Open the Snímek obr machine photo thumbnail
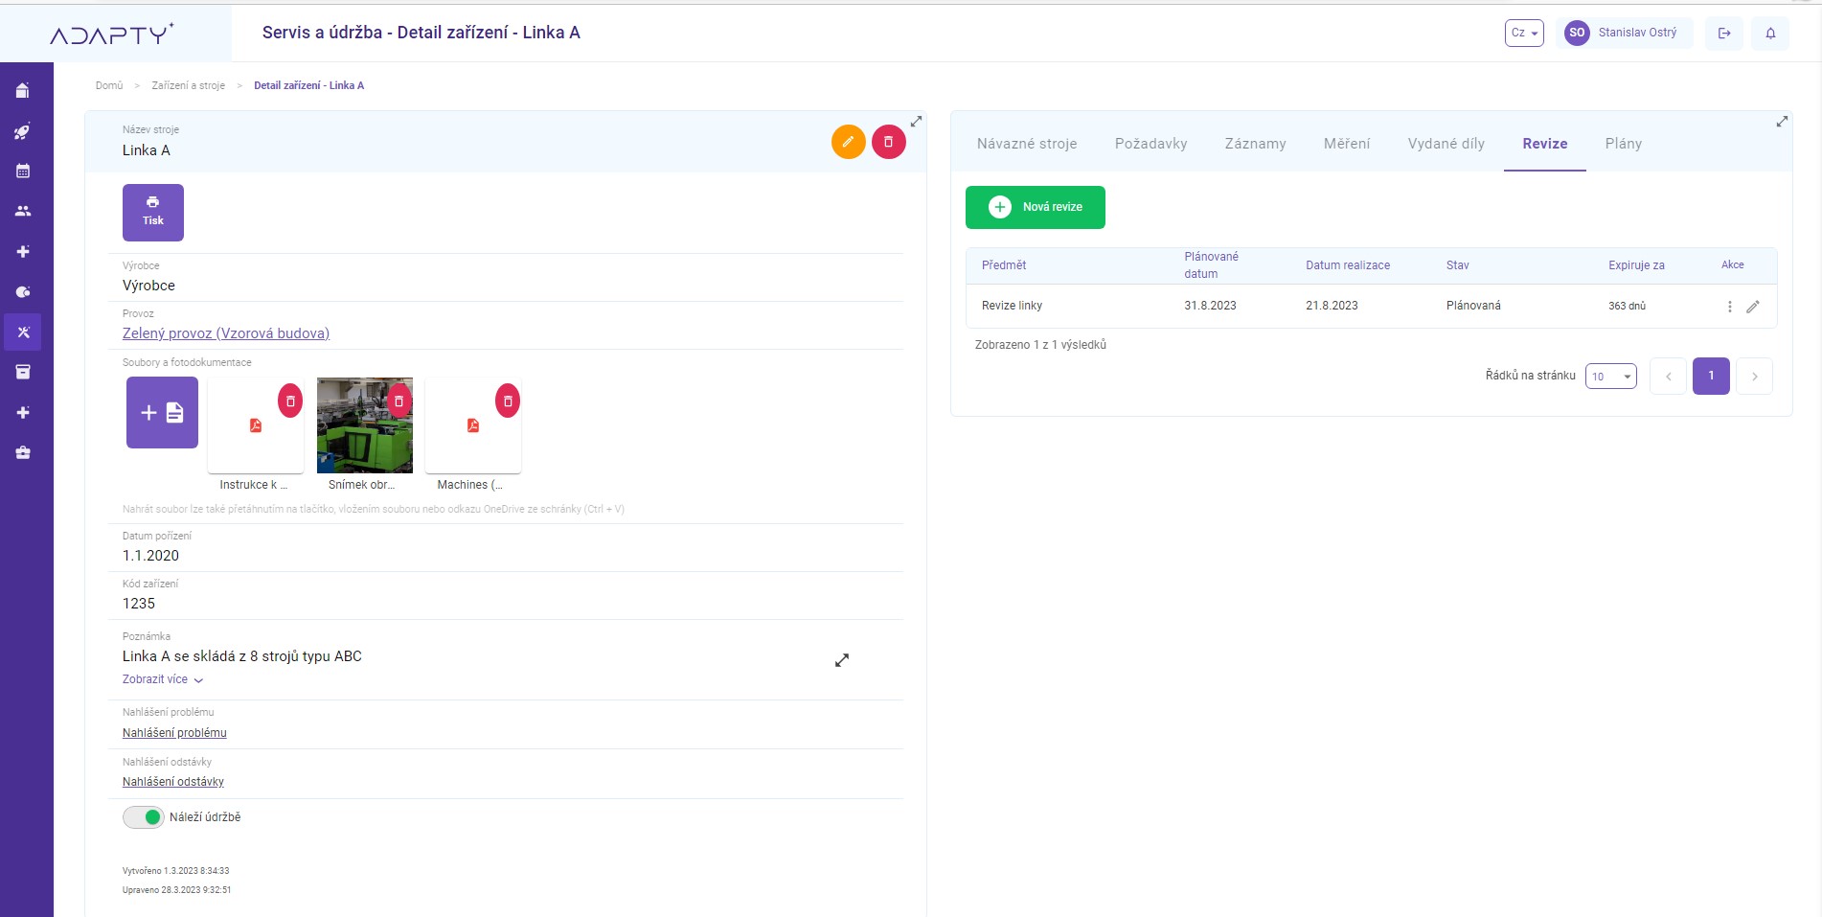 tap(365, 425)
